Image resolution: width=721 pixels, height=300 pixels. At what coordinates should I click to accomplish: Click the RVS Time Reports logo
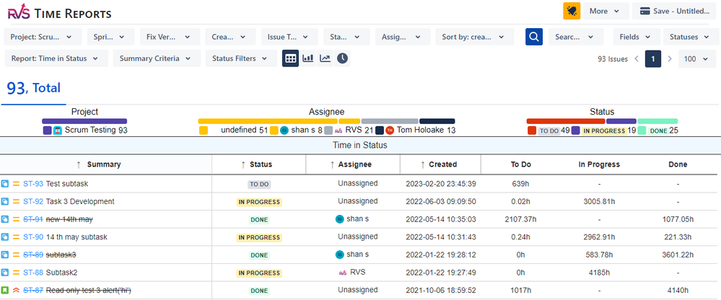point(59,14)
